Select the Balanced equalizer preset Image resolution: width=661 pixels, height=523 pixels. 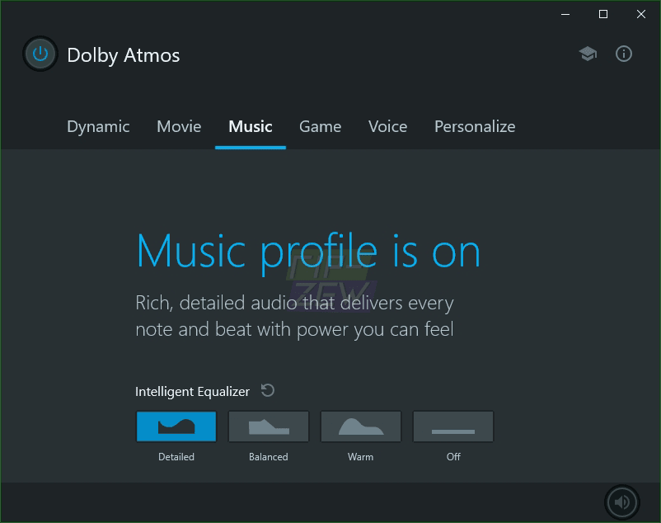(x=269, y=426)
